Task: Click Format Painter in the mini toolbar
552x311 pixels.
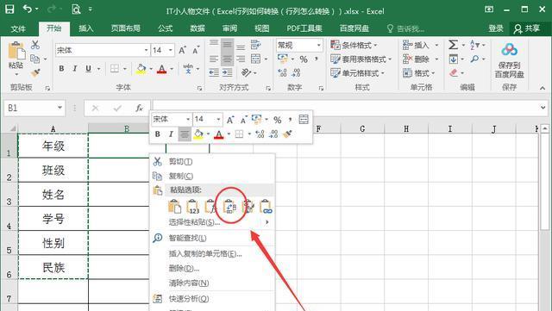Action: tap(287, 134)
